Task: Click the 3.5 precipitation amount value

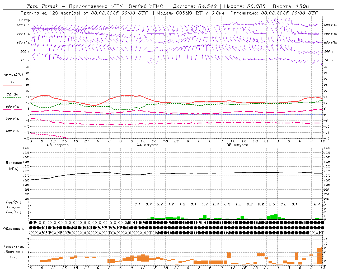Action: [x=272, y=204]
